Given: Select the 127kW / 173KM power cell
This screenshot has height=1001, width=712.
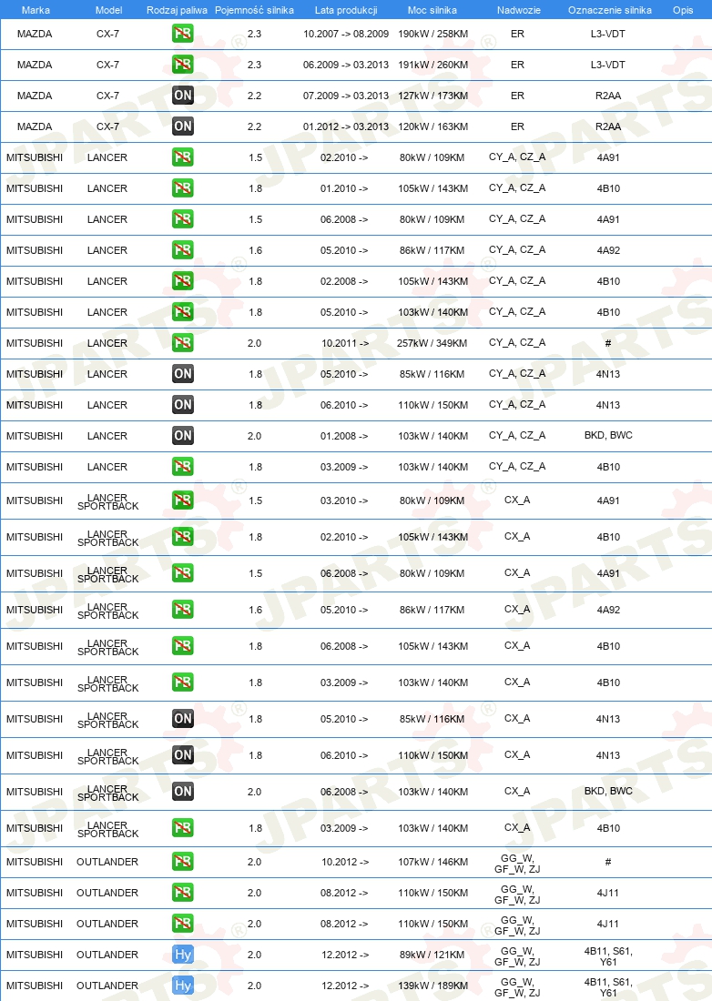Looking at the screenshot, I should click(433, 96).
